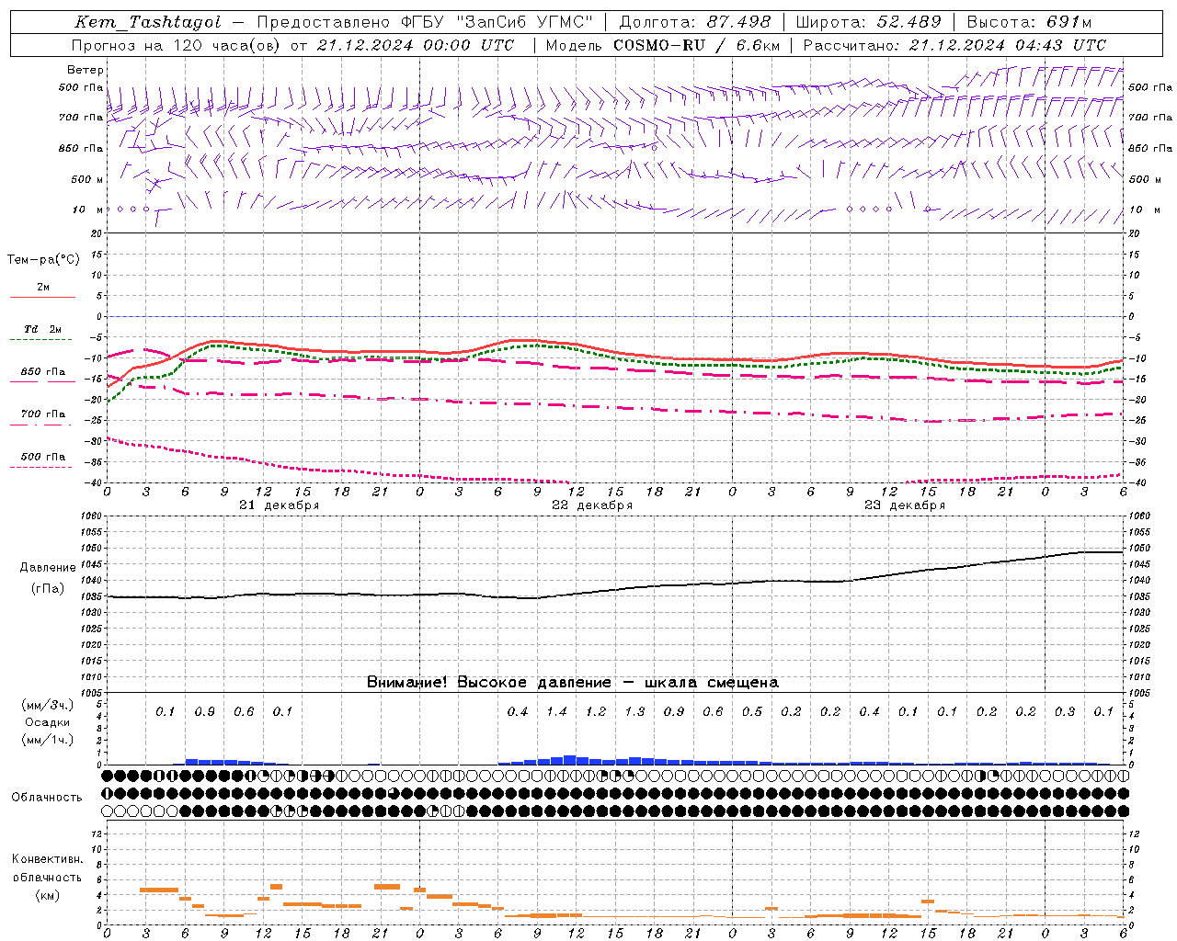
Task: Click the 'Внимание! Высокое давление' warning text
Action: tap(488, 683)
